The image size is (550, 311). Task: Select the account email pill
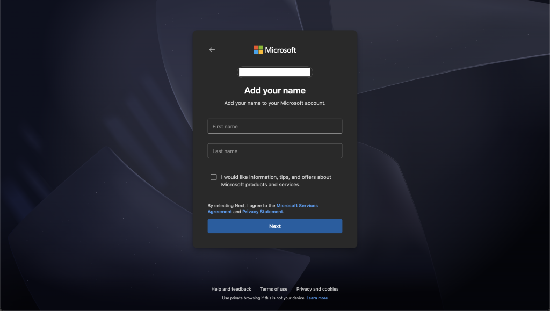point(274,72)
